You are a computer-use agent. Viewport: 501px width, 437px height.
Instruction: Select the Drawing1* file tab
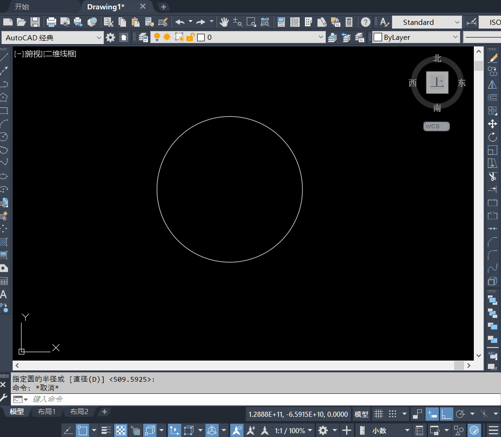[105, 7]
